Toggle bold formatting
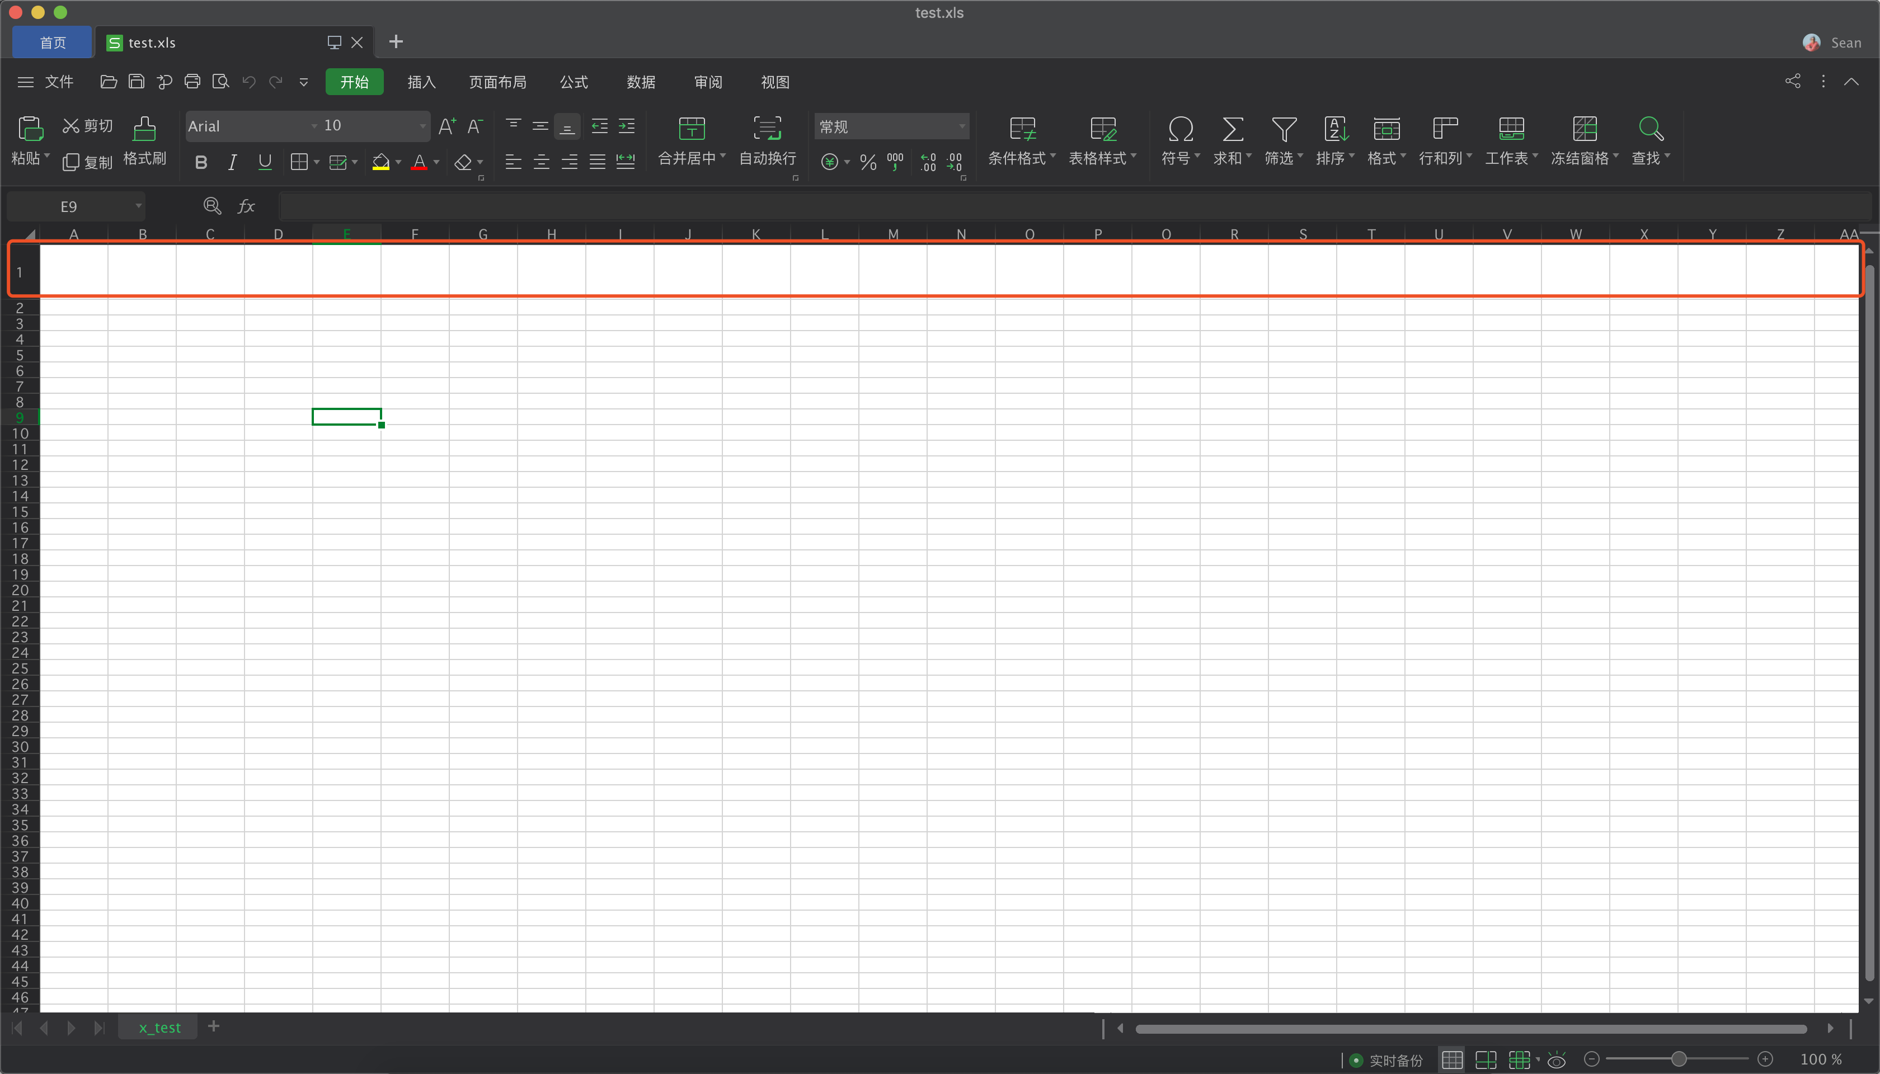 201,162
